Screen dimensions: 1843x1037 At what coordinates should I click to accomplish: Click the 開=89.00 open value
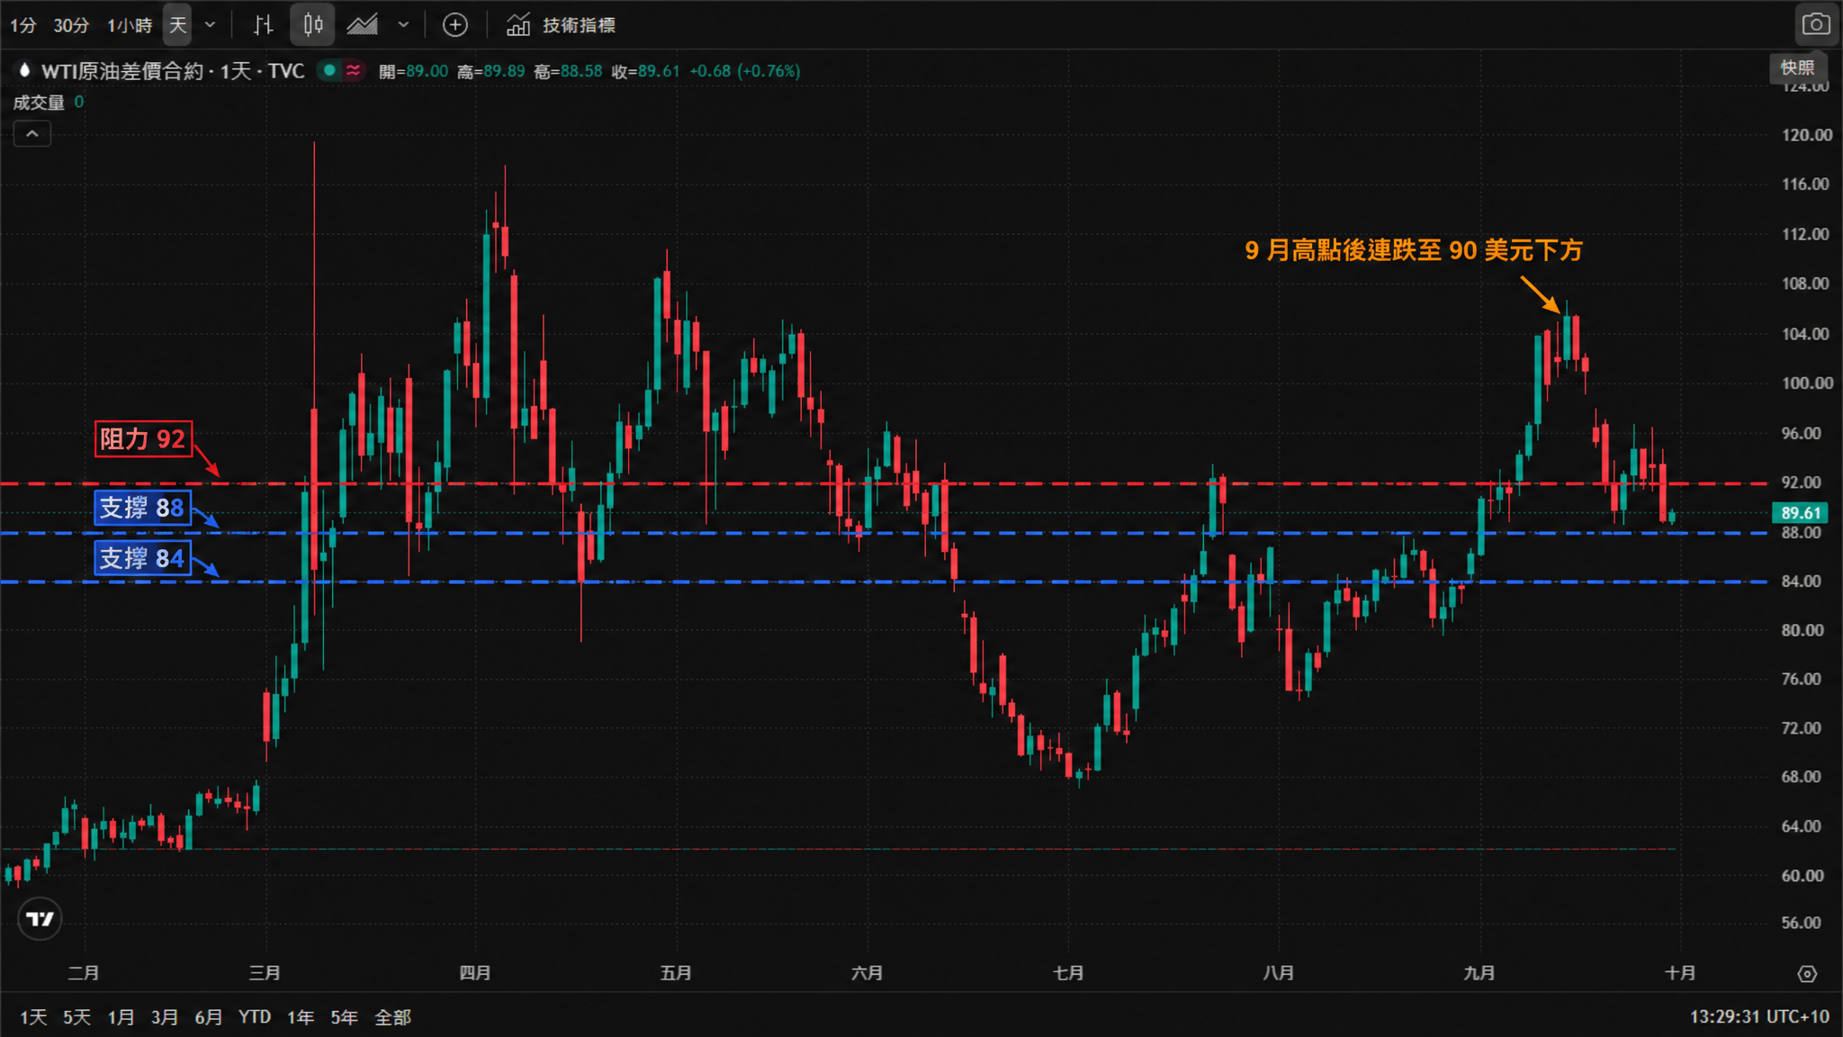(413, 71)
